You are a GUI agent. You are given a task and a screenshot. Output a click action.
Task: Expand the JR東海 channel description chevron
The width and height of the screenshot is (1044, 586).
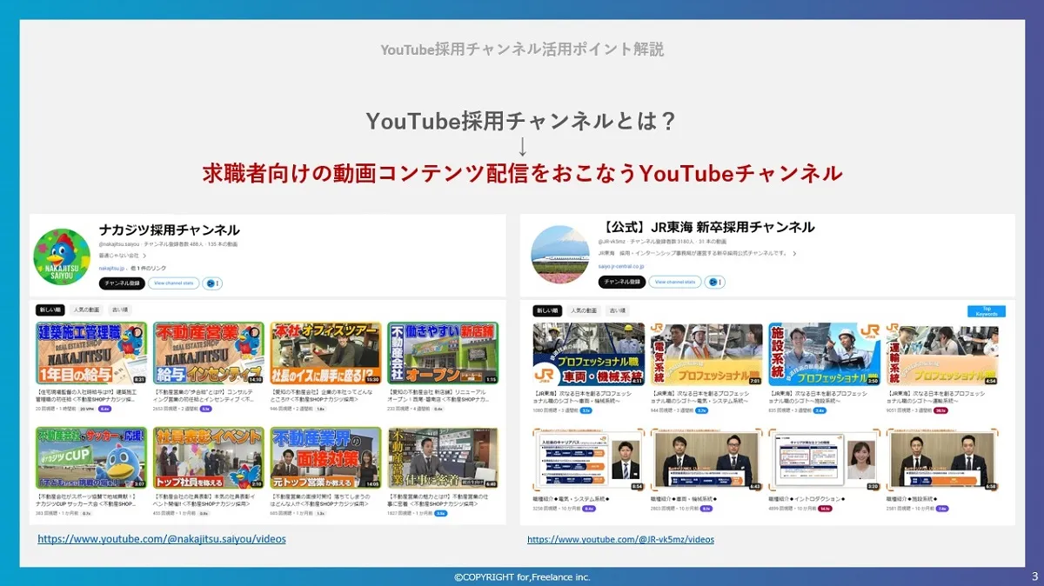(793, 253)
